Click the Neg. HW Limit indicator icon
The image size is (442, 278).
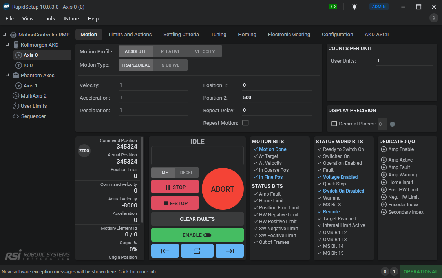coord(384,197)
